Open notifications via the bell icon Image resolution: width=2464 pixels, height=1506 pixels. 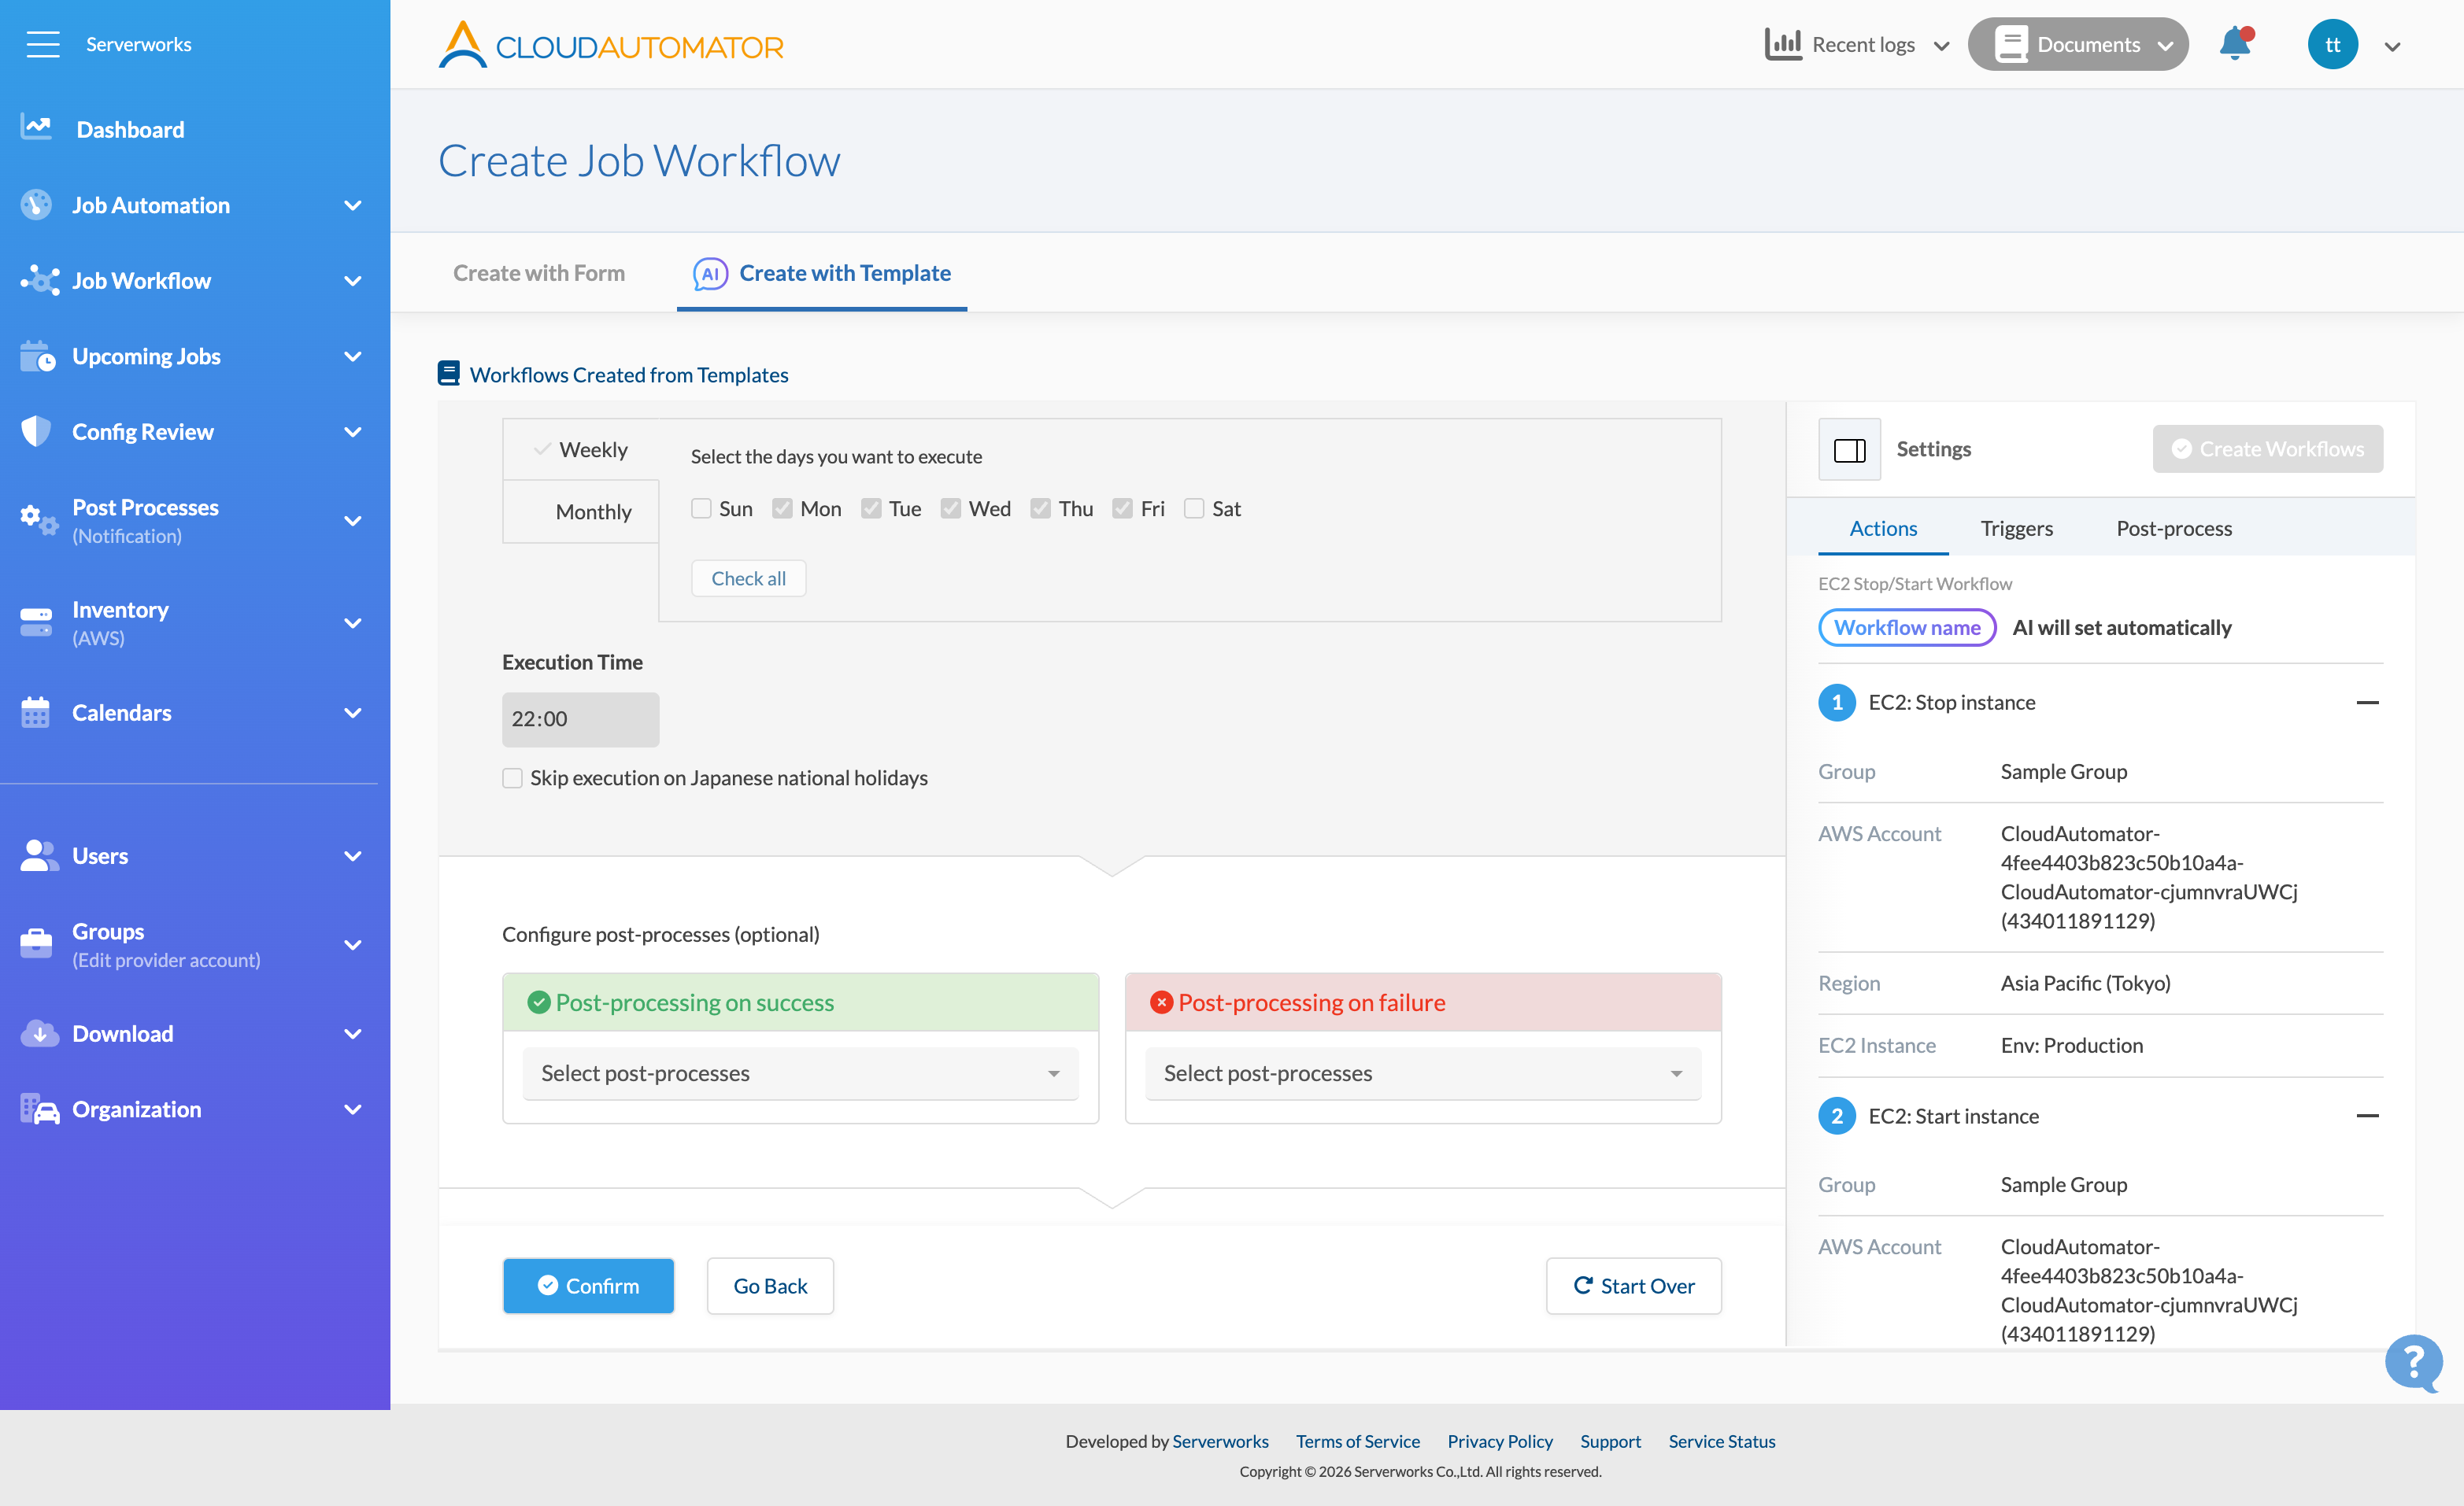click(2236, 44)
